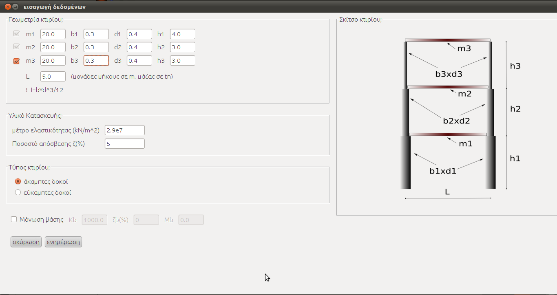Click the disabled Mb mass field
The image size is (557, 295).
191,220
